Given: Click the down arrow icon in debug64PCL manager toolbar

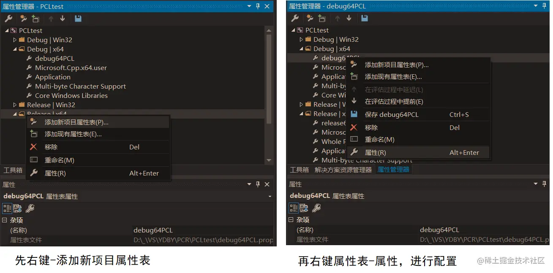Looking at the screenshot, I should [x=349, y=18].
